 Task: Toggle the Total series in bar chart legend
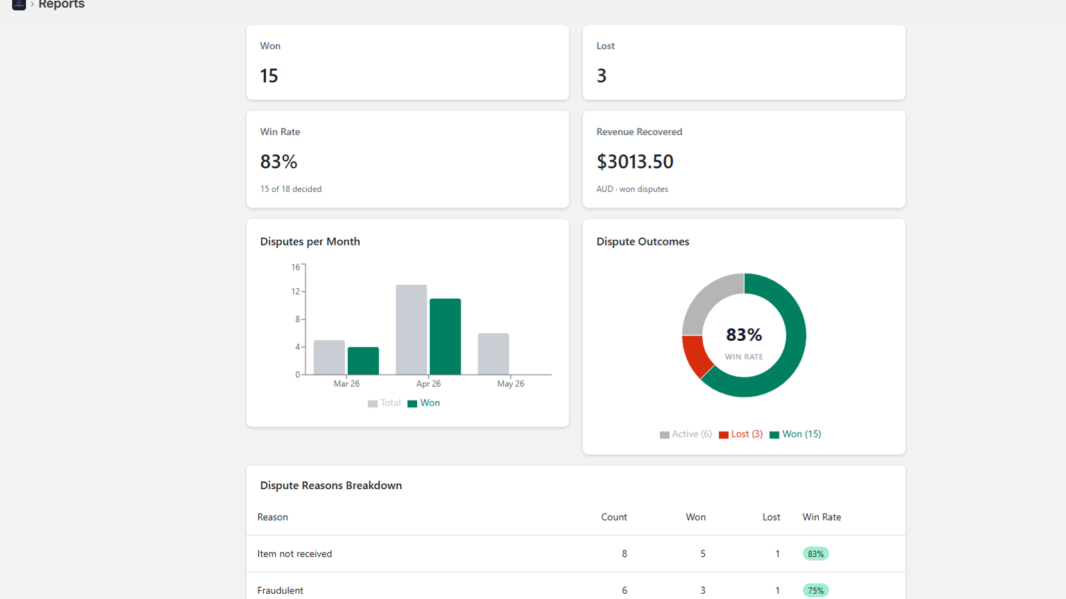pos(384,403)
